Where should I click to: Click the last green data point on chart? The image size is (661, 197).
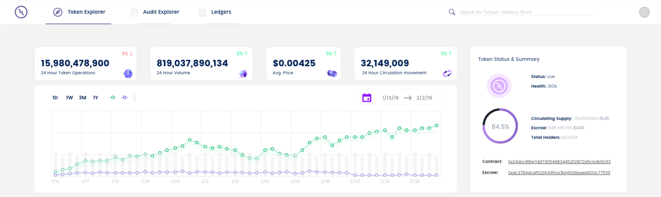coord(437,125)
